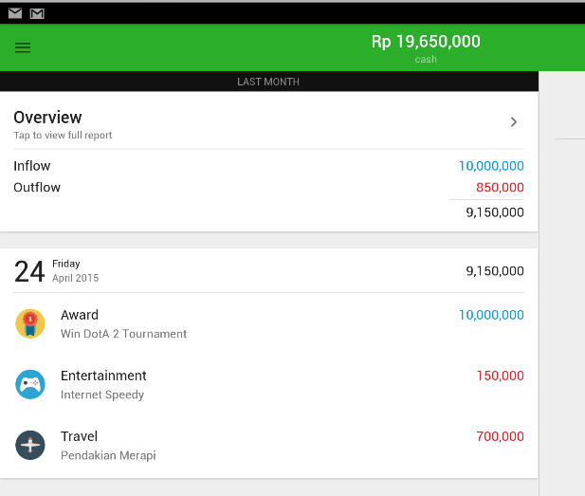Click the Travel 700,000 expense amount
The image size is (585, 496).
click(x=500, y=436)
